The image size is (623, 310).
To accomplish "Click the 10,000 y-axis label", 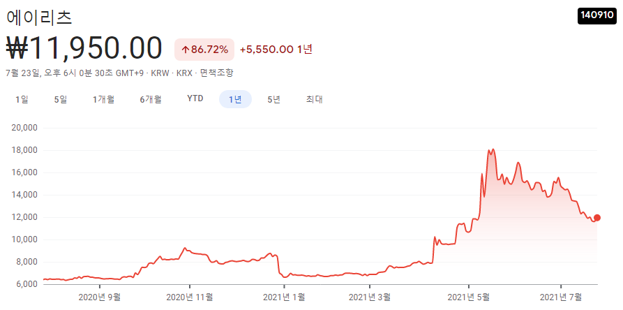I will click(25, 239).
